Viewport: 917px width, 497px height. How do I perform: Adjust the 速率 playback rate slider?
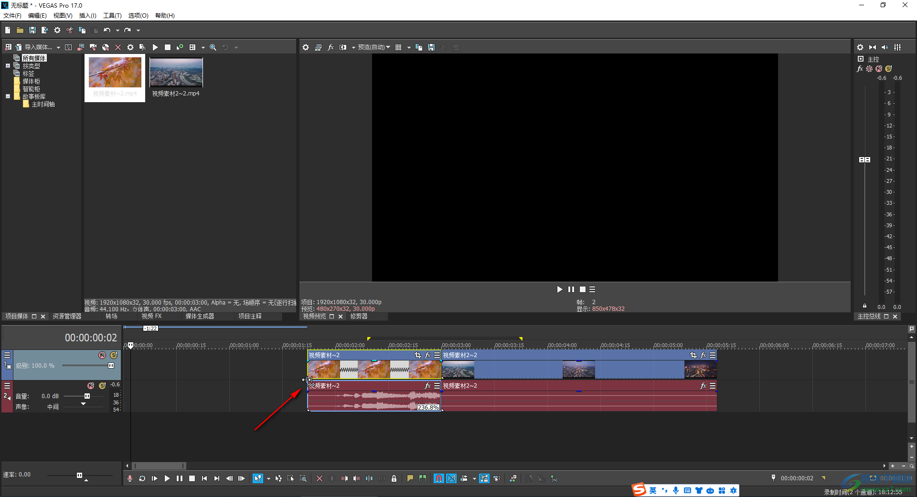79,476
